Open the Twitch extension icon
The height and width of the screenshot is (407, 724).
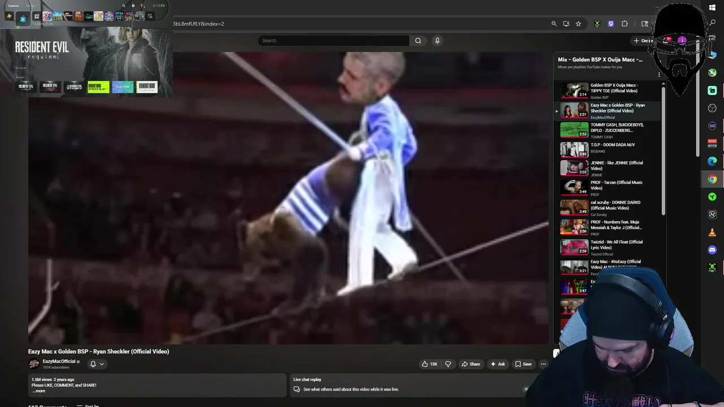point(610,24)
